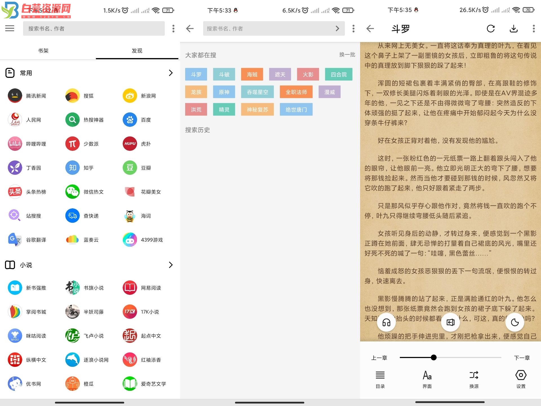
Task: Open 网易阅读 icon
Action: (130, 288)
